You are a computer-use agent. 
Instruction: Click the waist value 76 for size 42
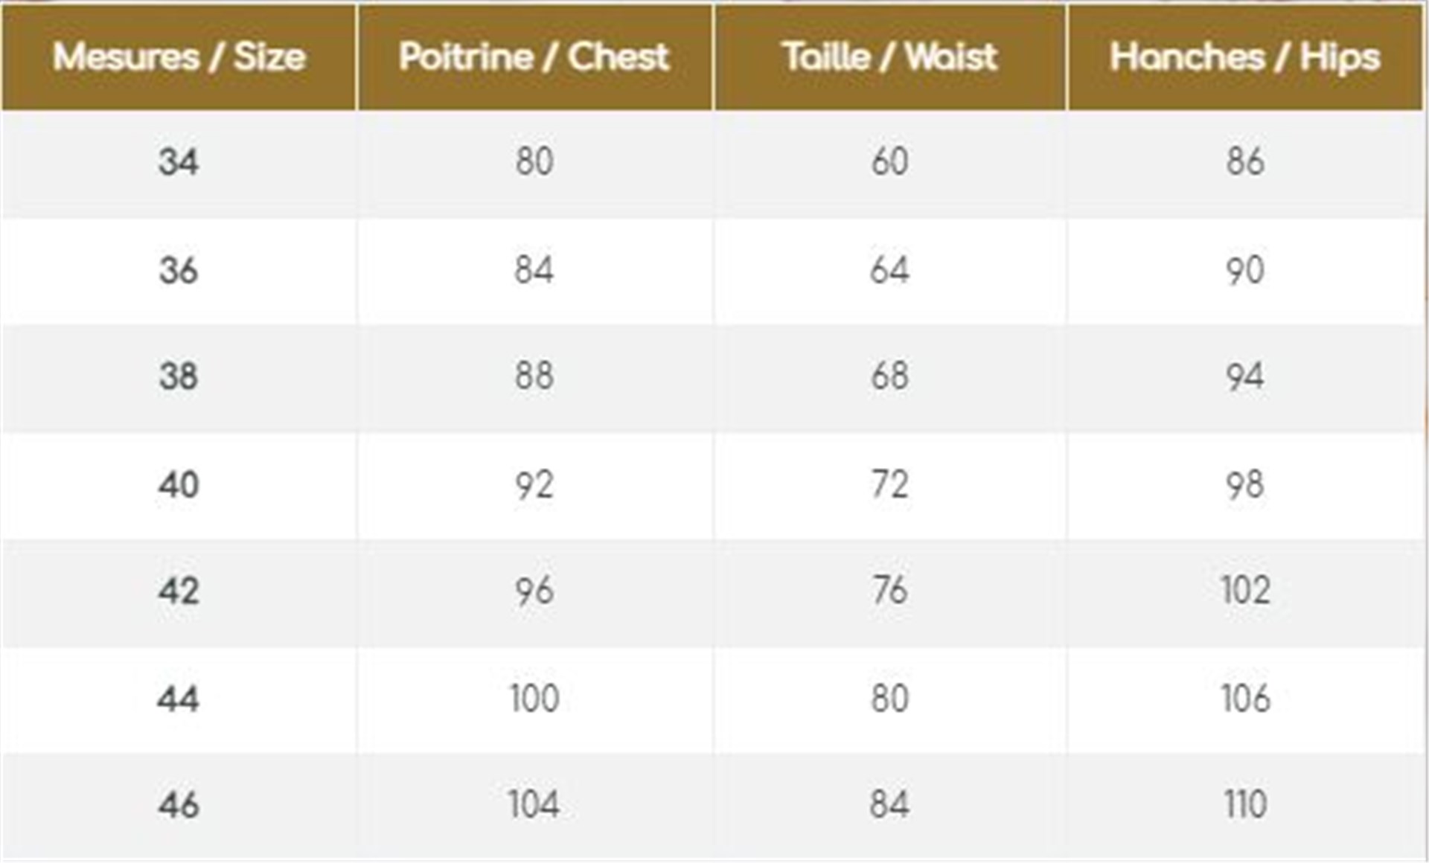coord(889,591)
